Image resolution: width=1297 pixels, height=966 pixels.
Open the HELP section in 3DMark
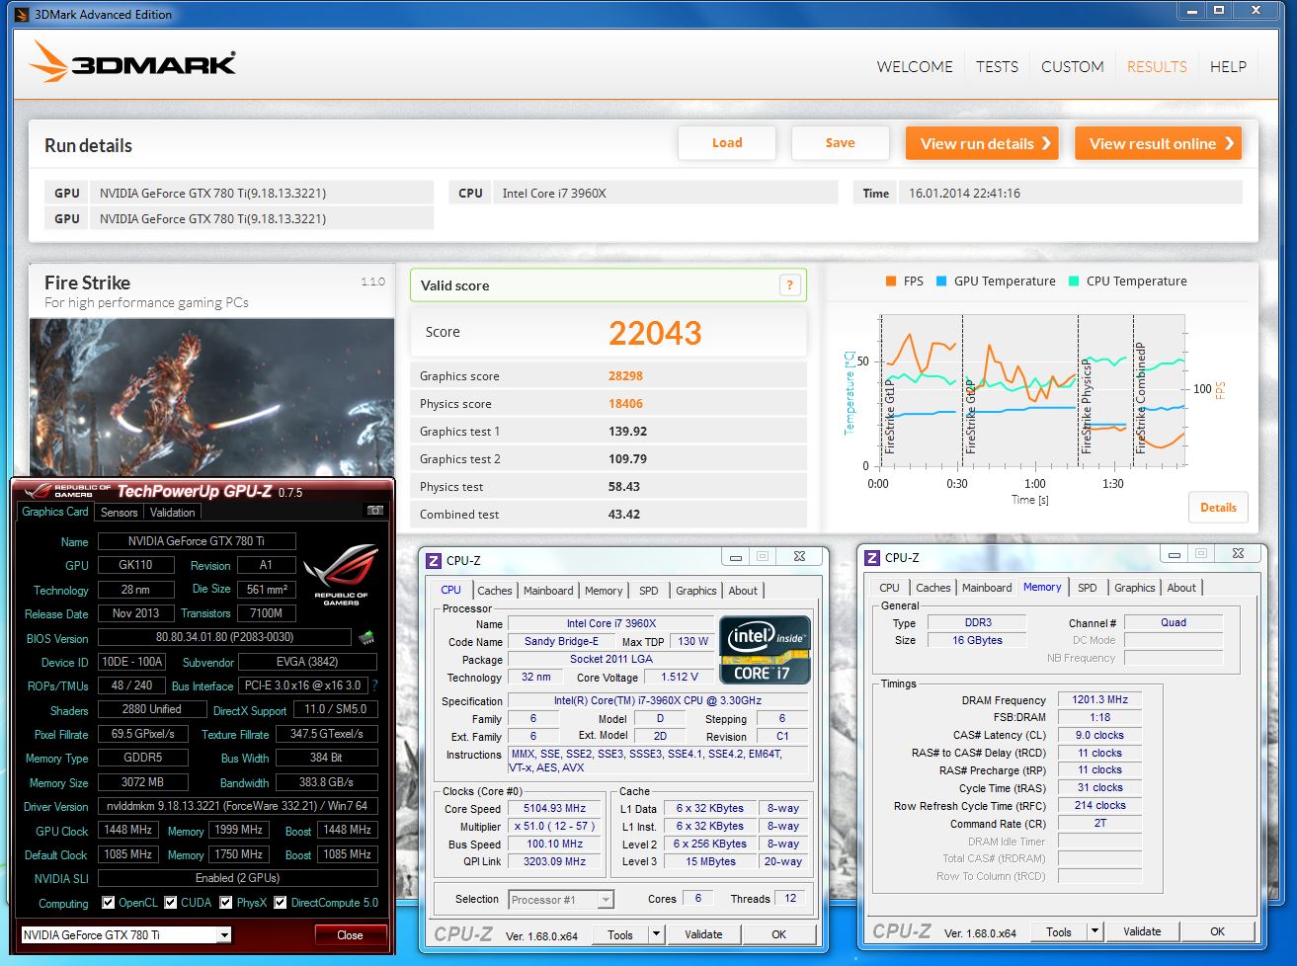(1228, 67)
